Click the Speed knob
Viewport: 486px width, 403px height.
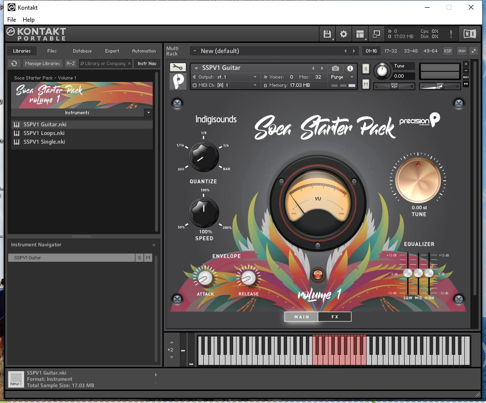click(x=204, y=213)
